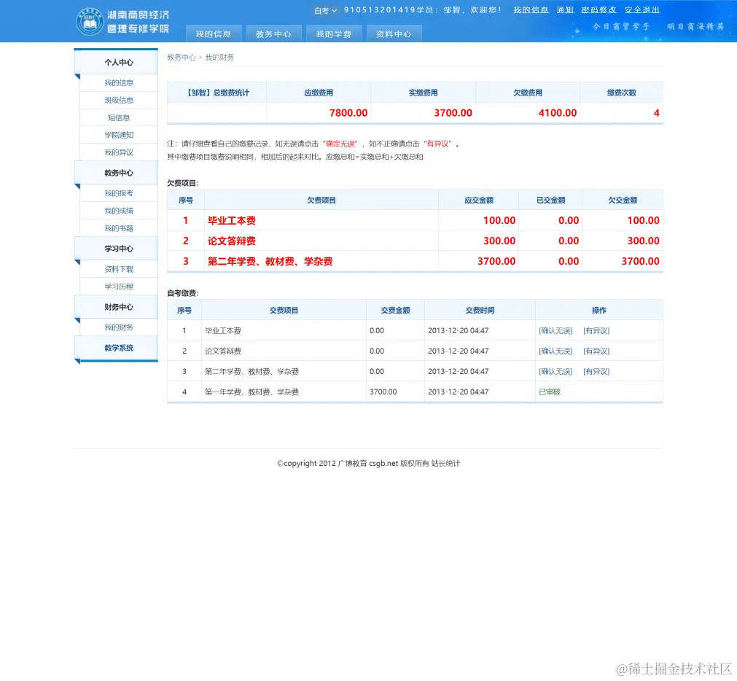Click the 交费时间 column header
This screenshot has height=681, width=737.
(480, 310)
